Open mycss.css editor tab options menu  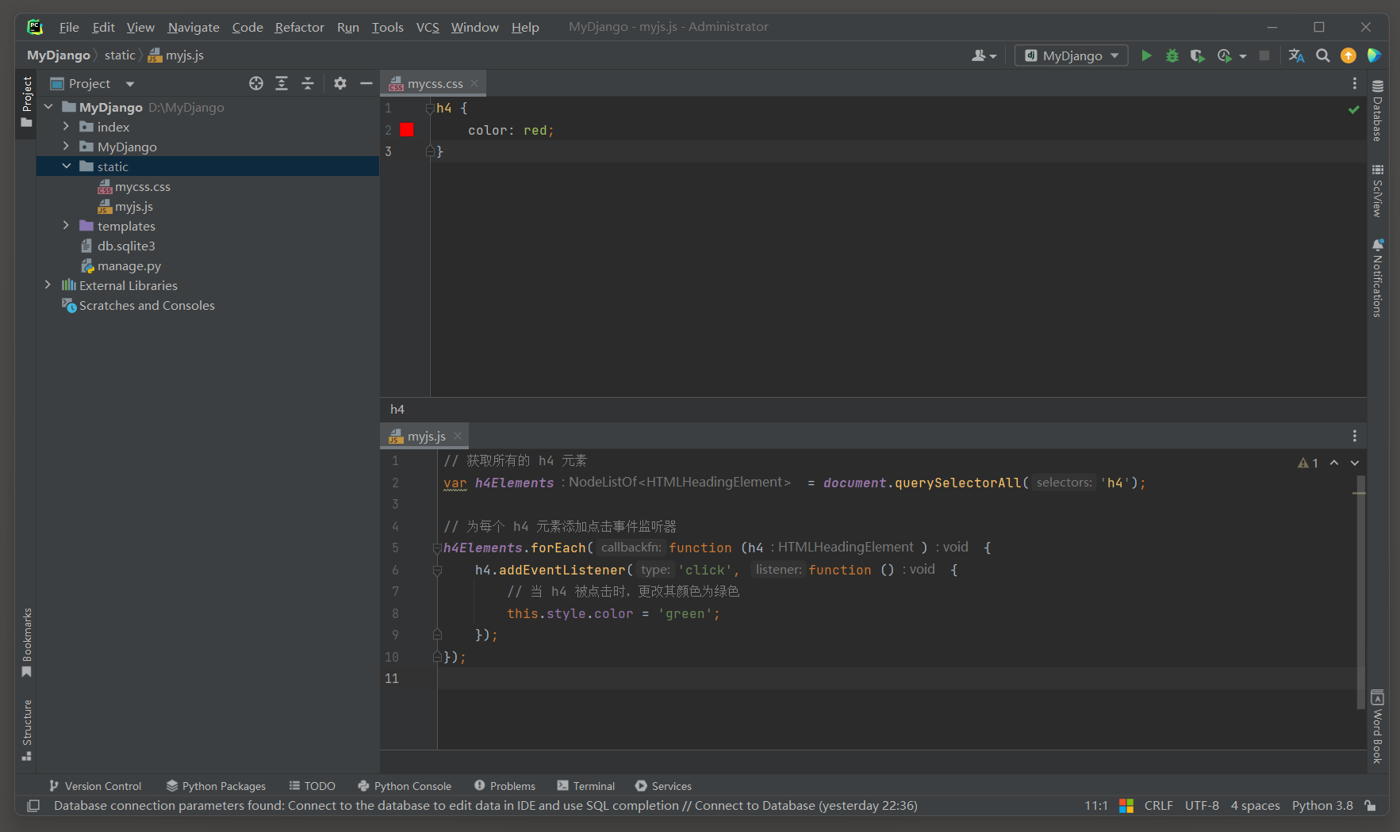[x=1355, y=83]
